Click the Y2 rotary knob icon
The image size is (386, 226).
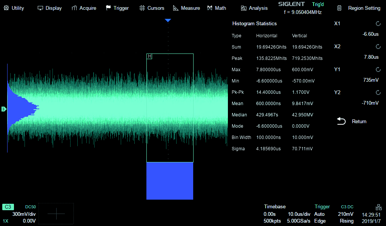pos(378,92)
